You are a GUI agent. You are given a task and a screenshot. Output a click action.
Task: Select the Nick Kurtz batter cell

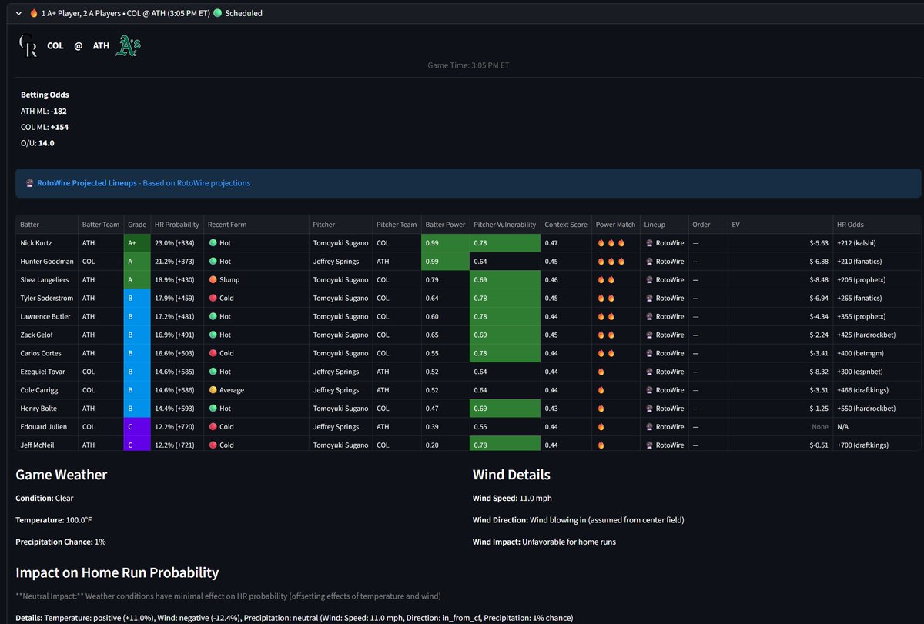point(47,242)
